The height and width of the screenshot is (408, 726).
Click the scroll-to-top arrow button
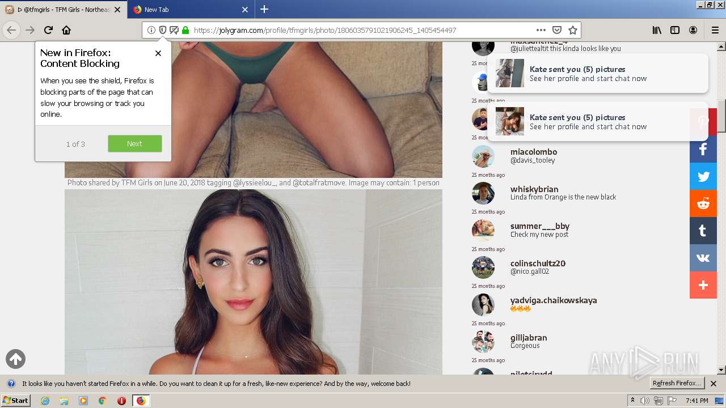click(x=16, y=359)
